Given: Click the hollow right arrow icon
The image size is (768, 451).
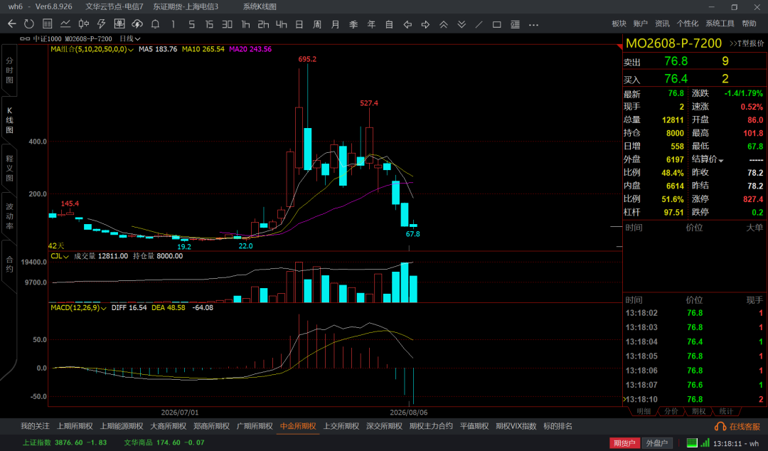Looking at the screenshot, I should 426,24.
